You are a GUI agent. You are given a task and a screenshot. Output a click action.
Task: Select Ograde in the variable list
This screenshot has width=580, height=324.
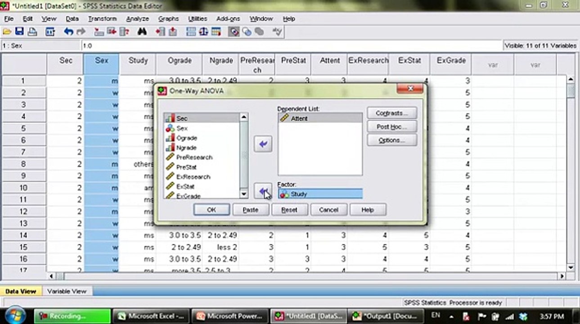(x=202, y=138)
